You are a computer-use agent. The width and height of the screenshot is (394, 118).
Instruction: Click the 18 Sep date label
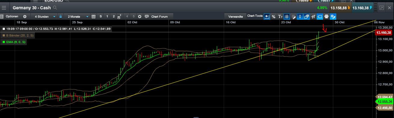(22, 22)
